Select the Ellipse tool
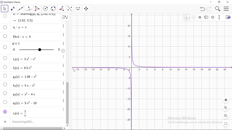 [53, 9]
